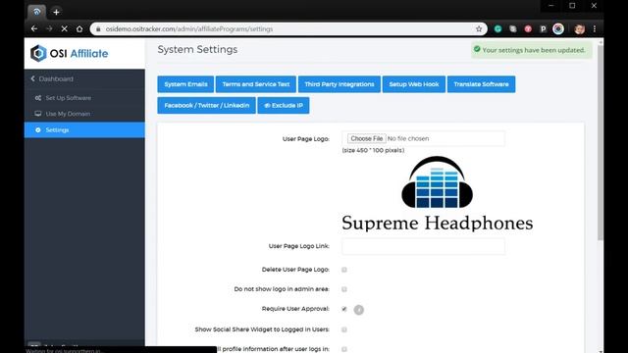Click the Supreme Headphones logo image

[437, 194]
